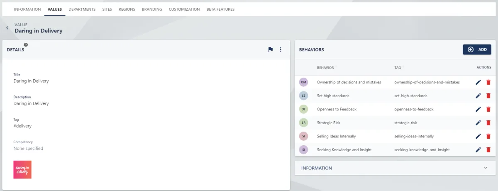Screen dimensions: 498x191
Task: Click the Daring in Delivery page heading
Action: click(39, 31)
